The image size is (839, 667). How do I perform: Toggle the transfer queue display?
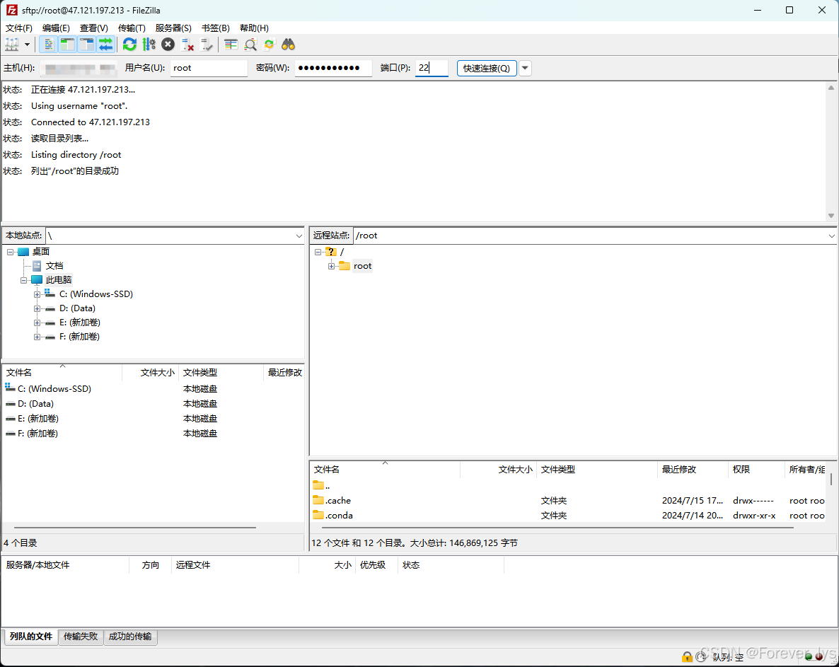coord(106,45)
